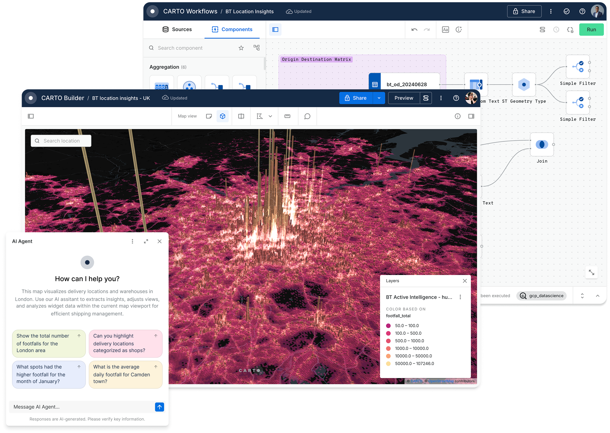Toggle the Workflows left panel collapse button
This screenshot has height=433, width=610.
click(275, 30)
